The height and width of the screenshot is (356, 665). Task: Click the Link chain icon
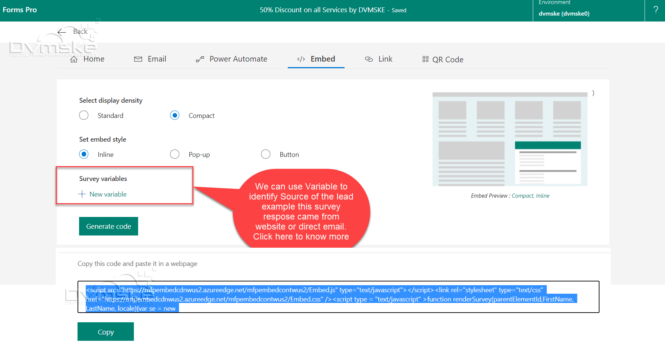pos(369,59)
